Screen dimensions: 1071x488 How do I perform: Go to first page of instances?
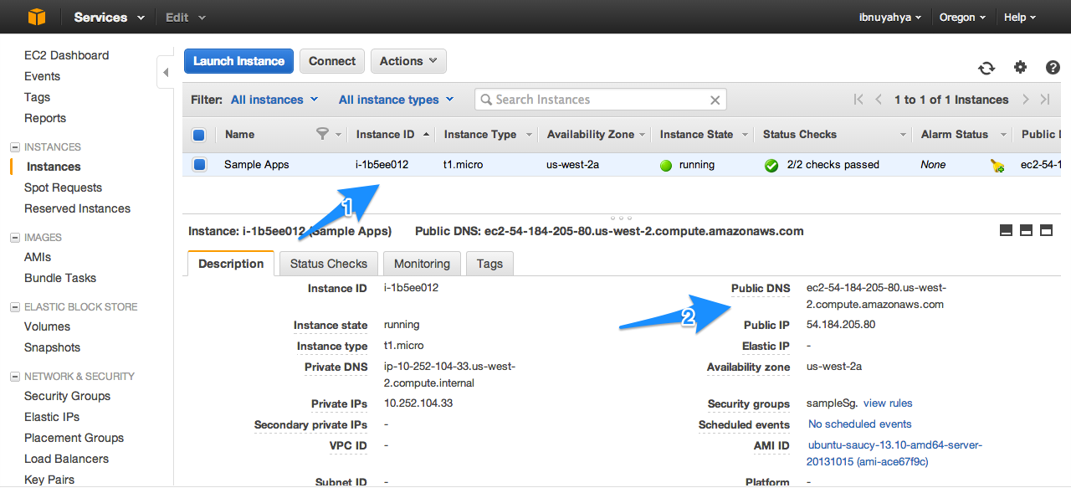(858, 100)
